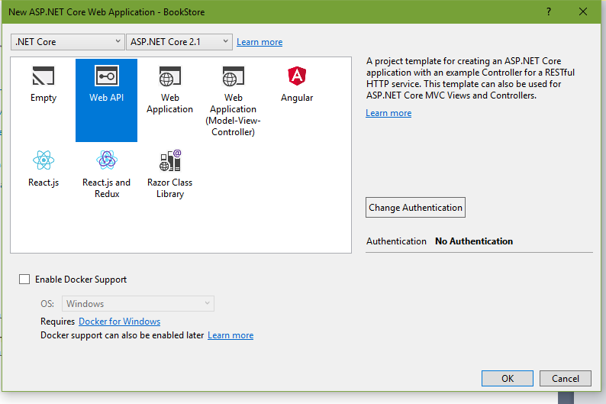Enable Docker Support checkbox
The image size is (606, 404).
tap(24, 279)
